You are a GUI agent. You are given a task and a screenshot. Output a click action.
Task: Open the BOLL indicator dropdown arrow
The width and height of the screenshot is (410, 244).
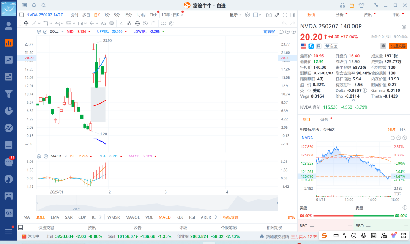point(63,31)
